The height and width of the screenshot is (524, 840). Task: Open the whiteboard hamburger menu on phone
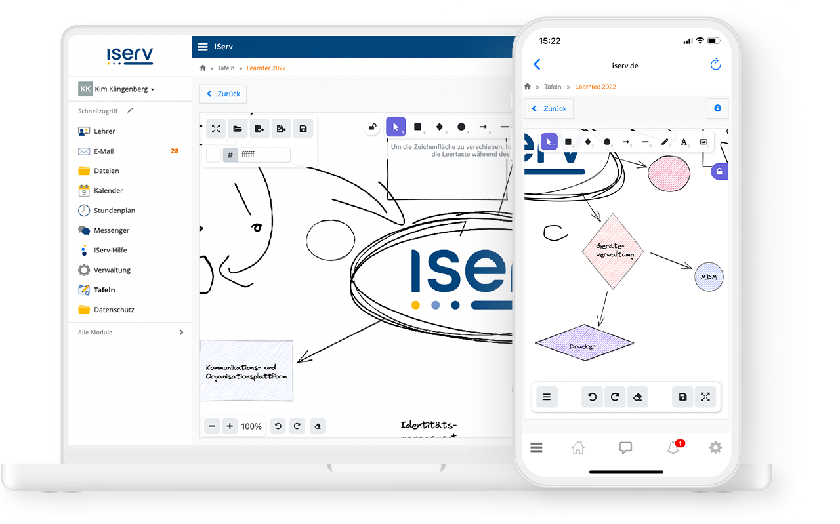[x=547, y=397]
